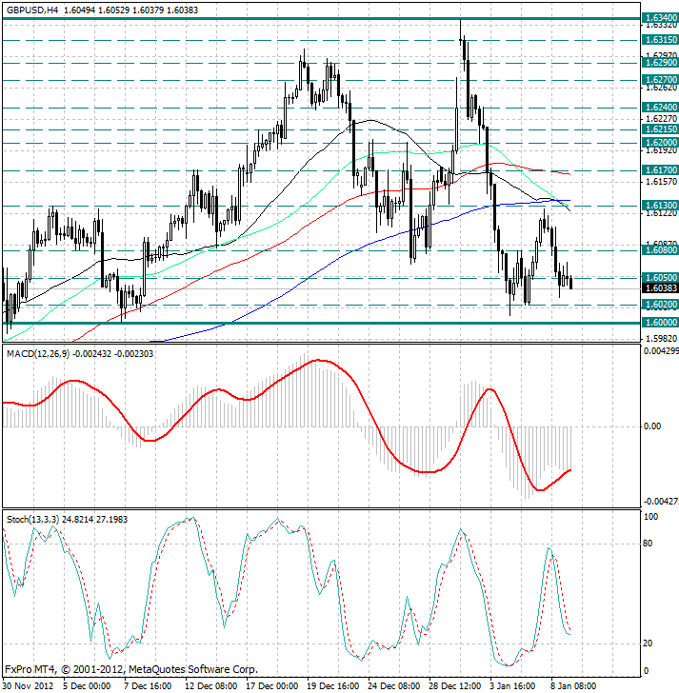Image resolution: width=679 pixels, height=693 pixels.
Task: Click the 1.6340 resistance level label
Action: 660,18
